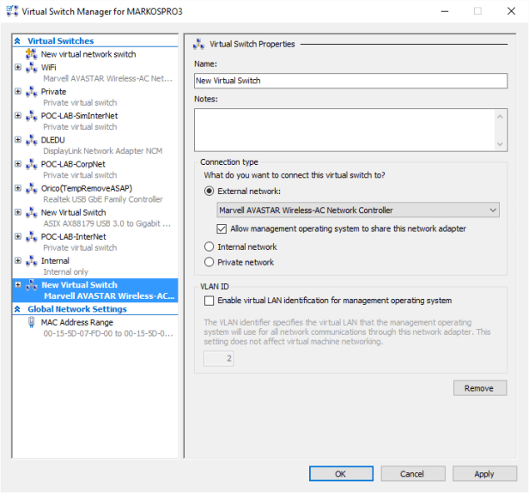Enable virtual LAN identification checkbox

pos(210,301)
